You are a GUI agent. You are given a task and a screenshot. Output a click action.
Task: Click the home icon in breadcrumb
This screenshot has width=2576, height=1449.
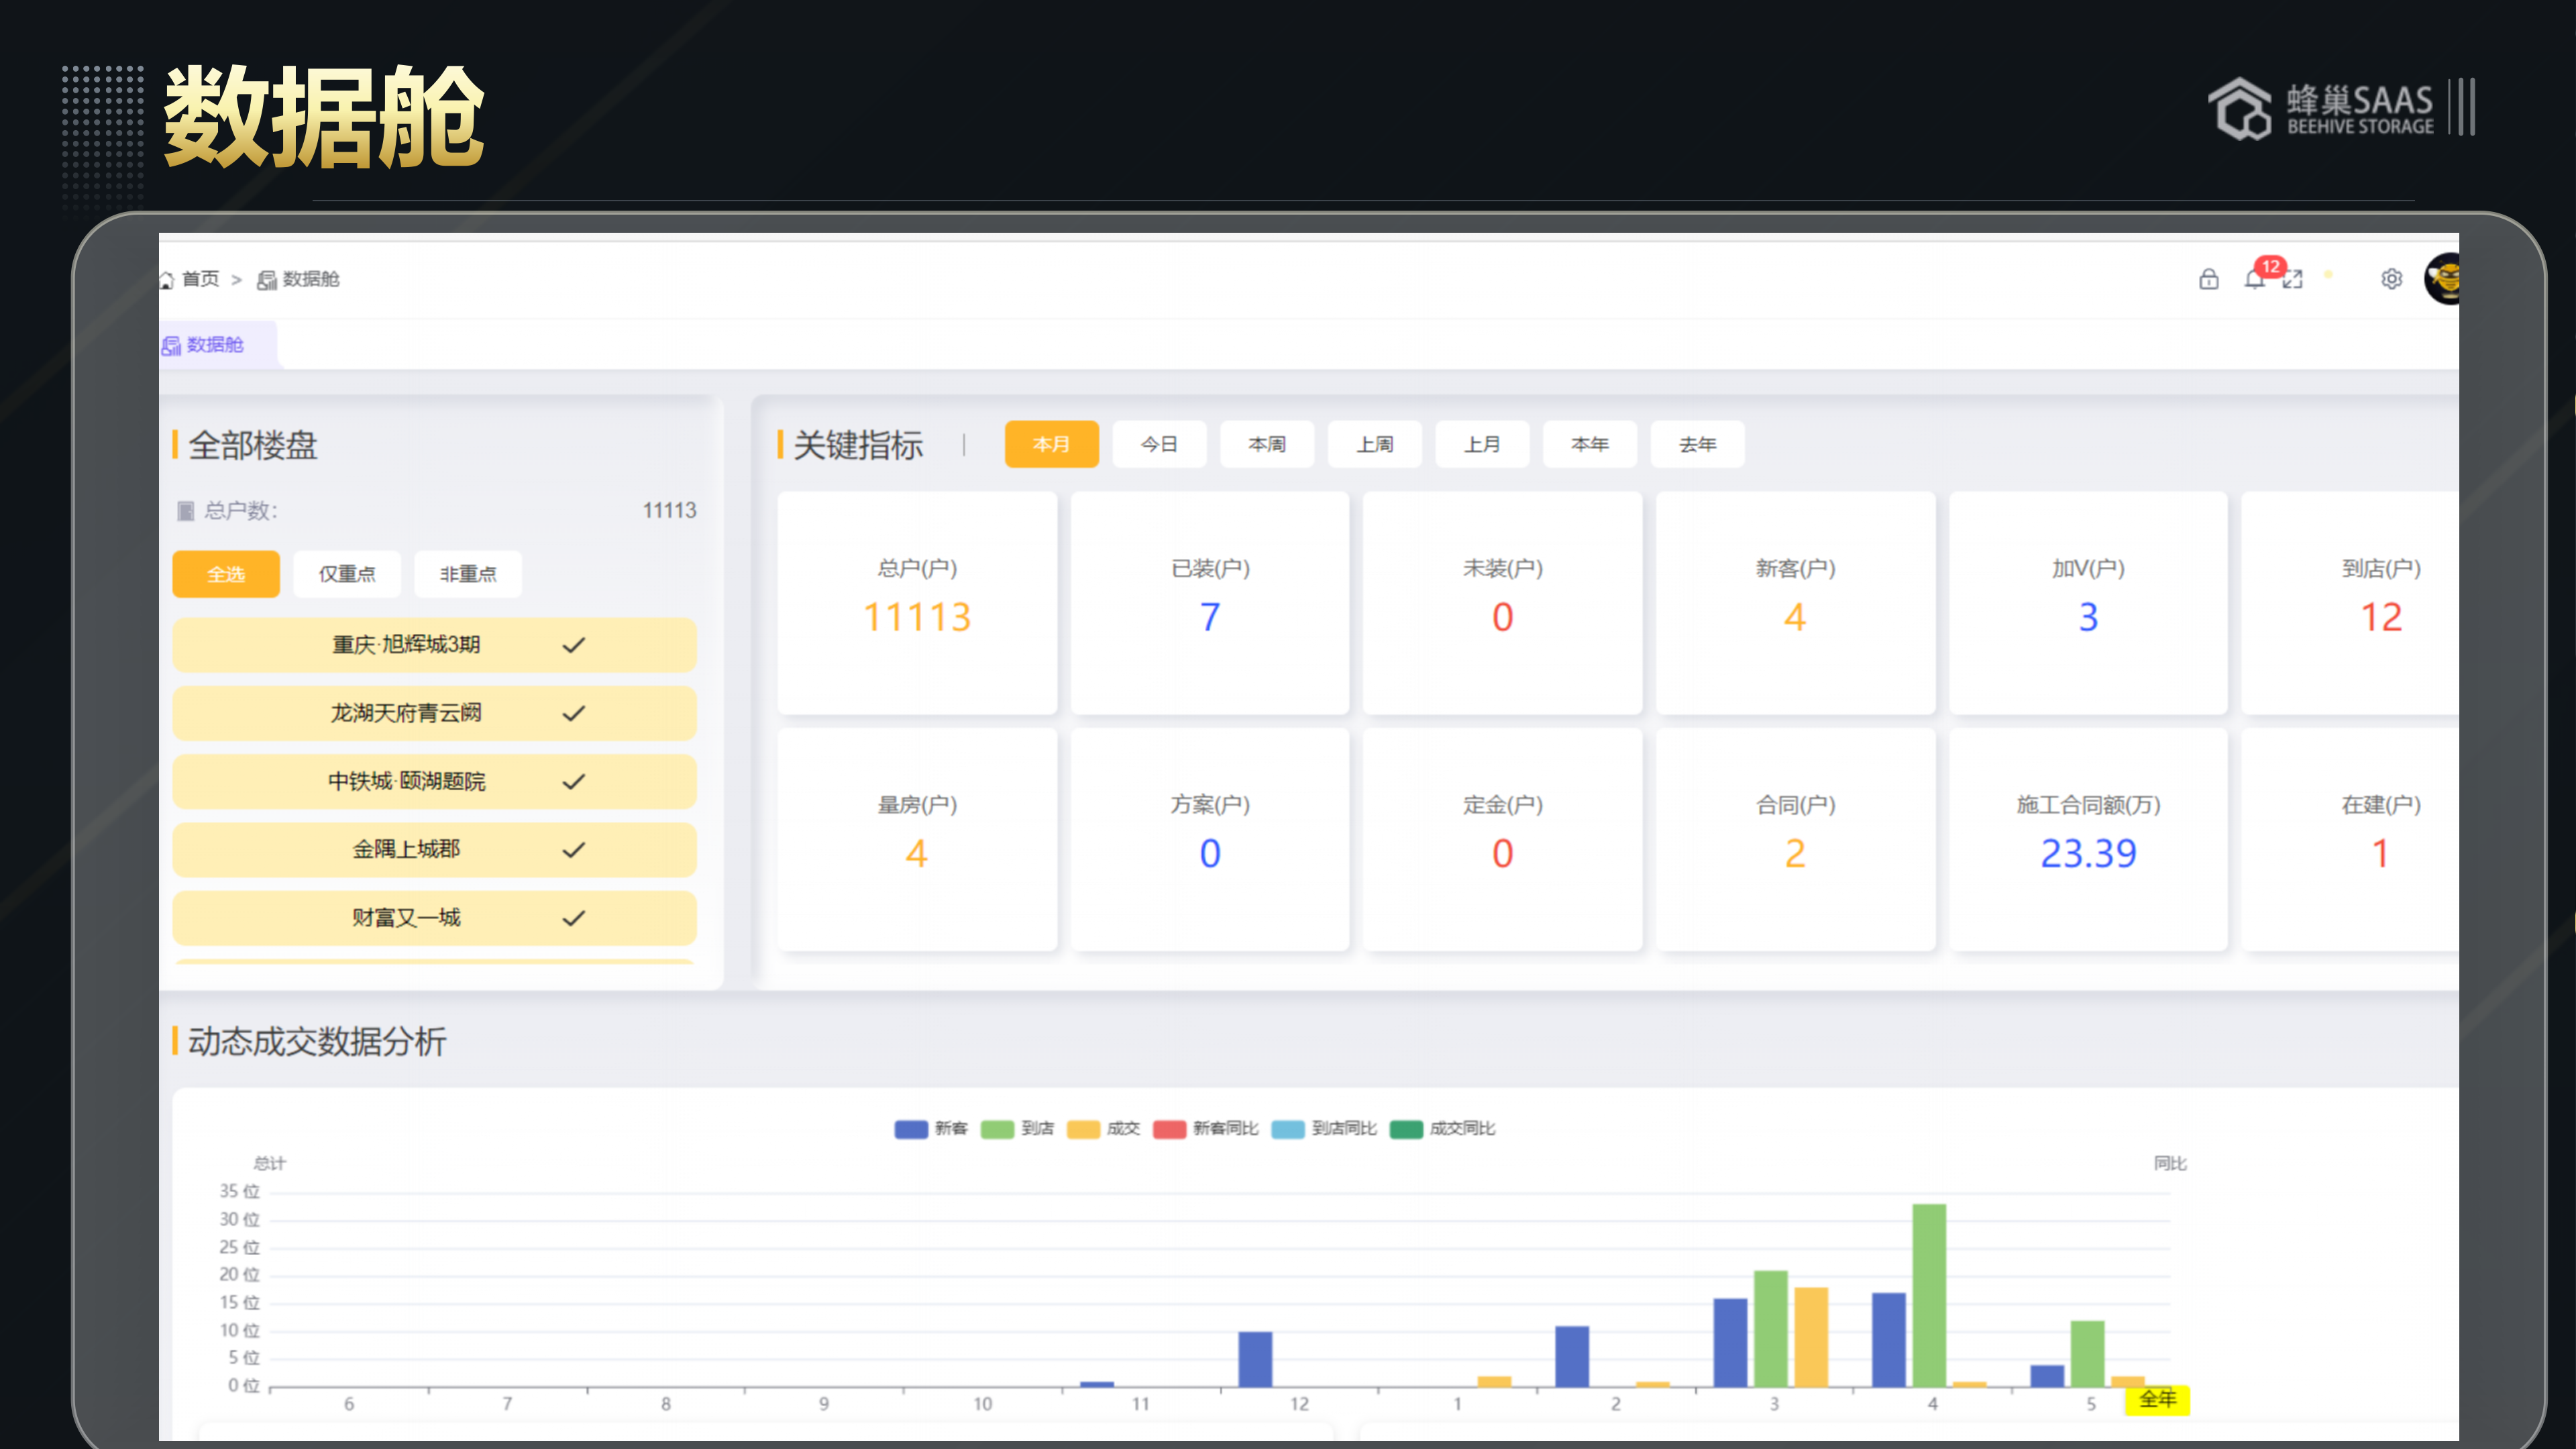tap(167, 280)
